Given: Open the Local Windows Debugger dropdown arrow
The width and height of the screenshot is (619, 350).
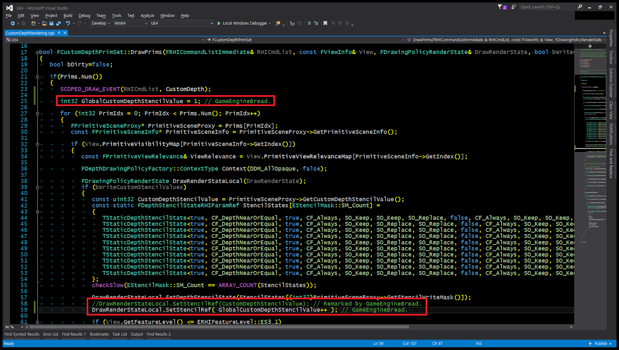Looking at the screenshot, I should tap(270, 24).
